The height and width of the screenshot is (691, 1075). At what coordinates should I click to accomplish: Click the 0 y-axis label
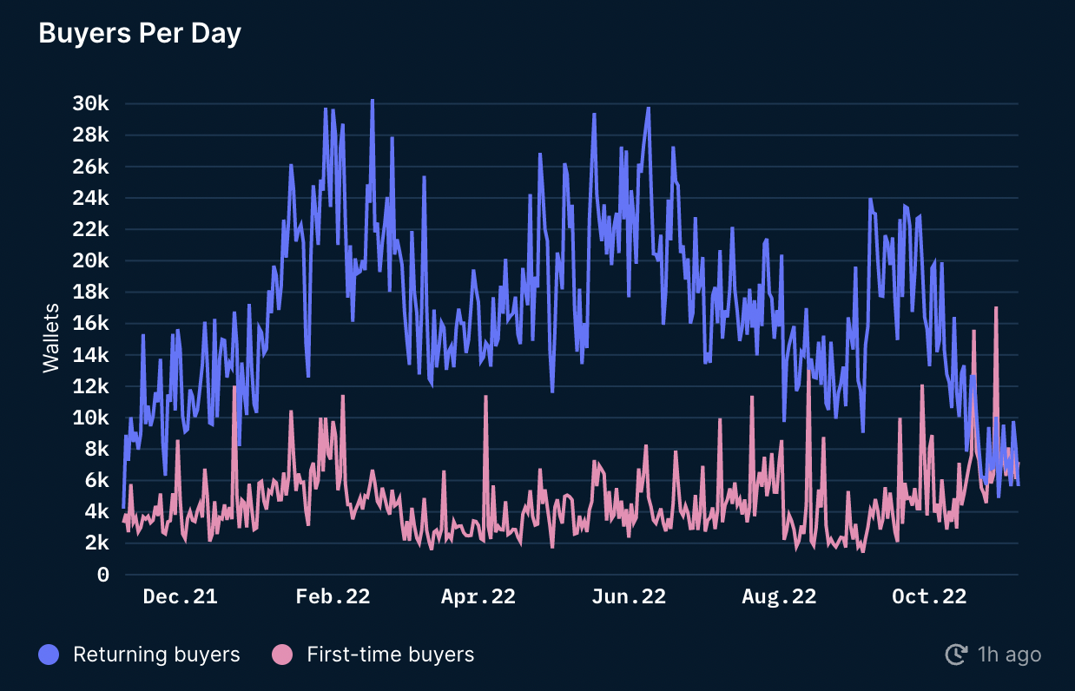[103, 575]
